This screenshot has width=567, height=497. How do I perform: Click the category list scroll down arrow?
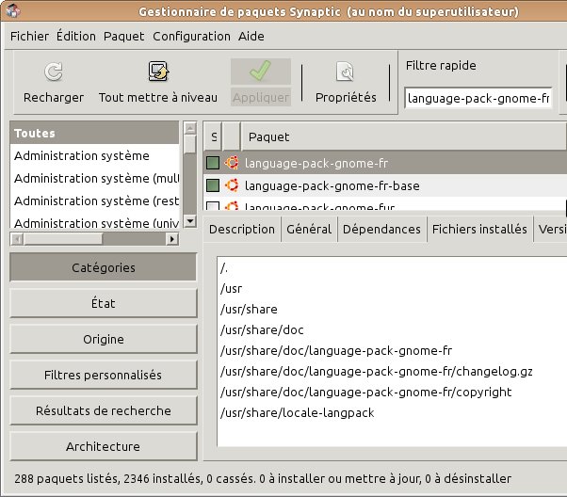190,221
